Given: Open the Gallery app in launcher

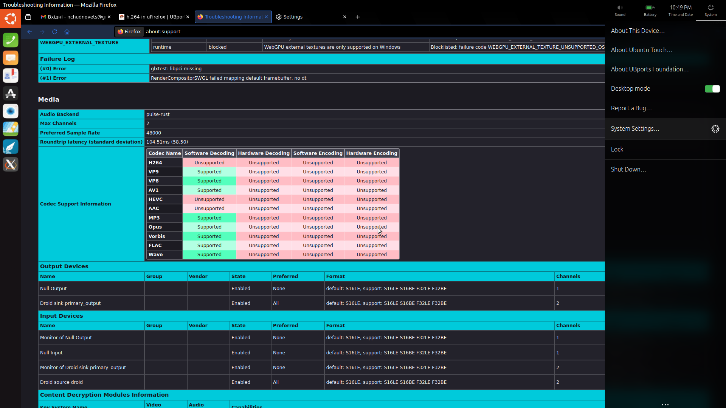Looking at the screenshot, I should click(x=11, y=129).
